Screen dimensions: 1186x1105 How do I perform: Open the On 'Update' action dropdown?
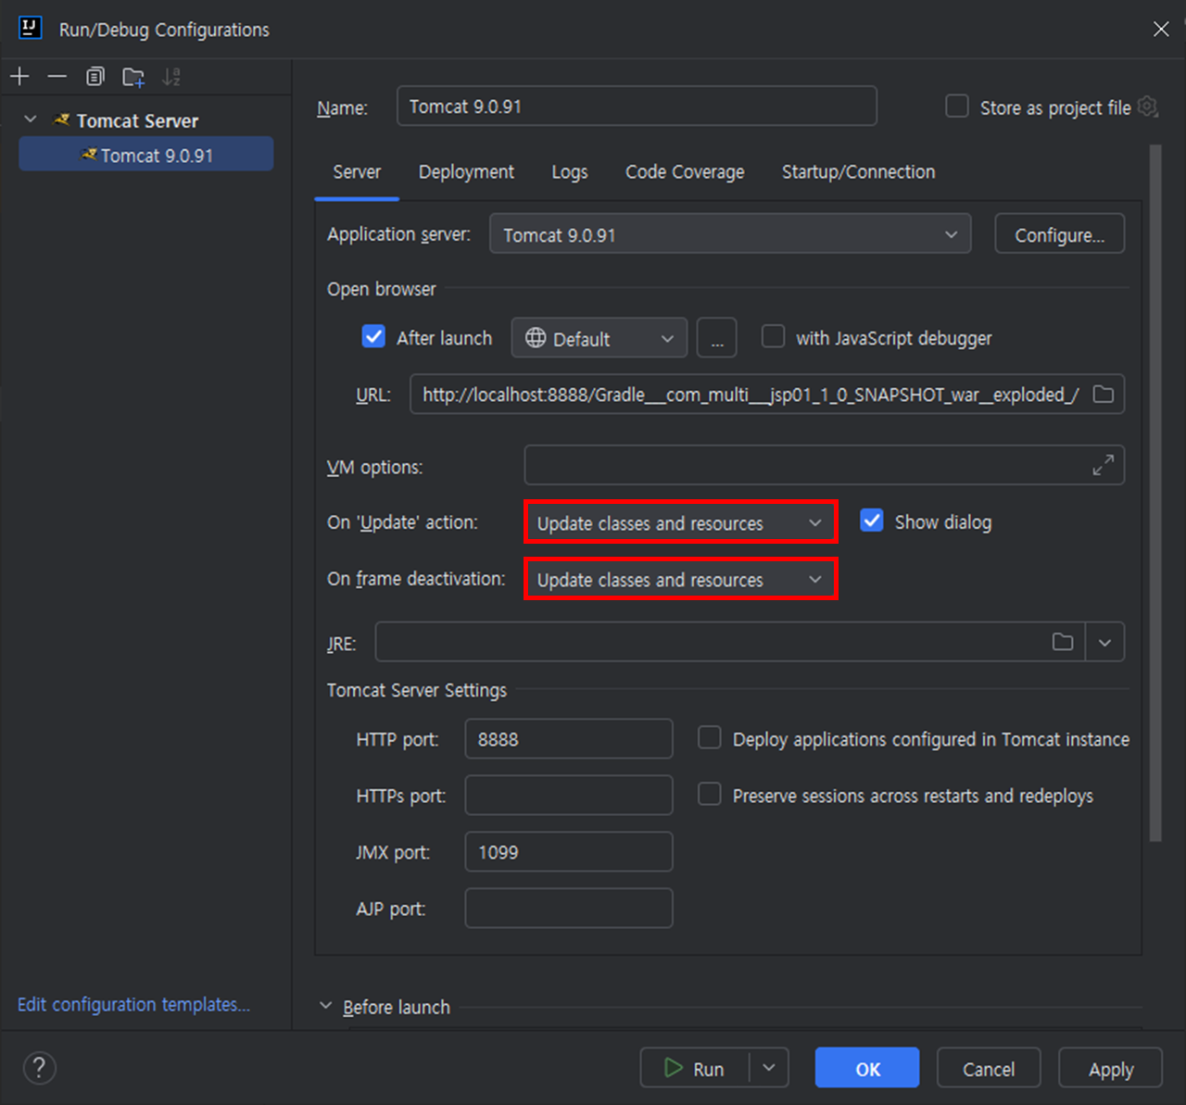(x=681, y=522)
